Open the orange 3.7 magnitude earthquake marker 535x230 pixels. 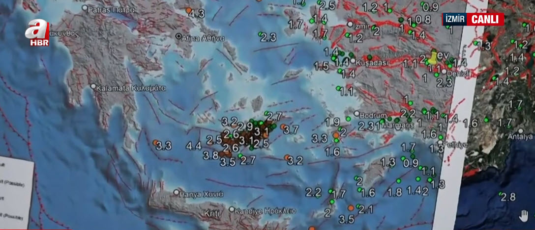[x=283, y=127]
